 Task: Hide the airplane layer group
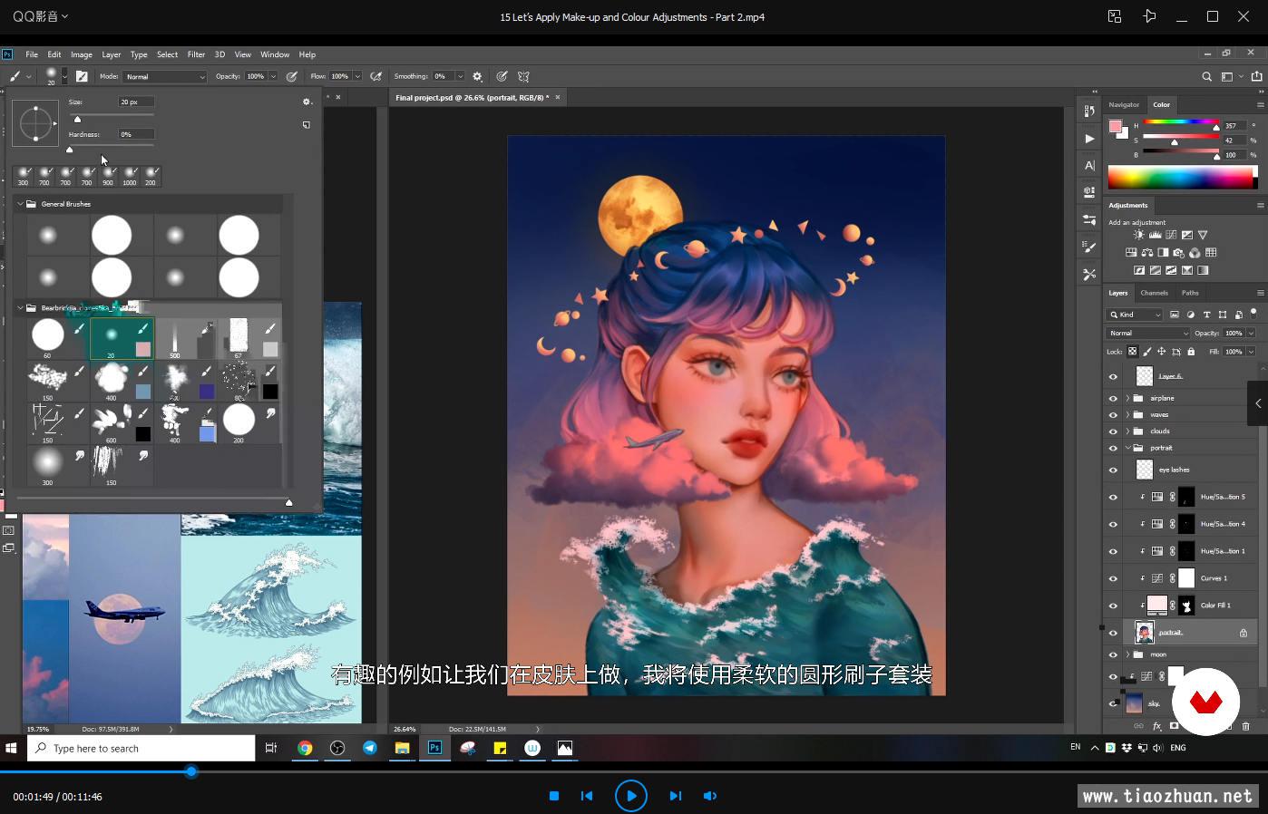[x=1113, y=398]
